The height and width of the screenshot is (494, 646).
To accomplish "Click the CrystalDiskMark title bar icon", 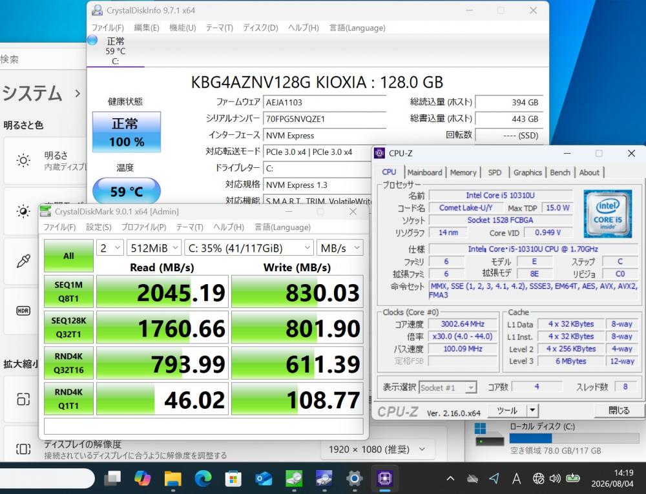I will (x=46, y=212).
